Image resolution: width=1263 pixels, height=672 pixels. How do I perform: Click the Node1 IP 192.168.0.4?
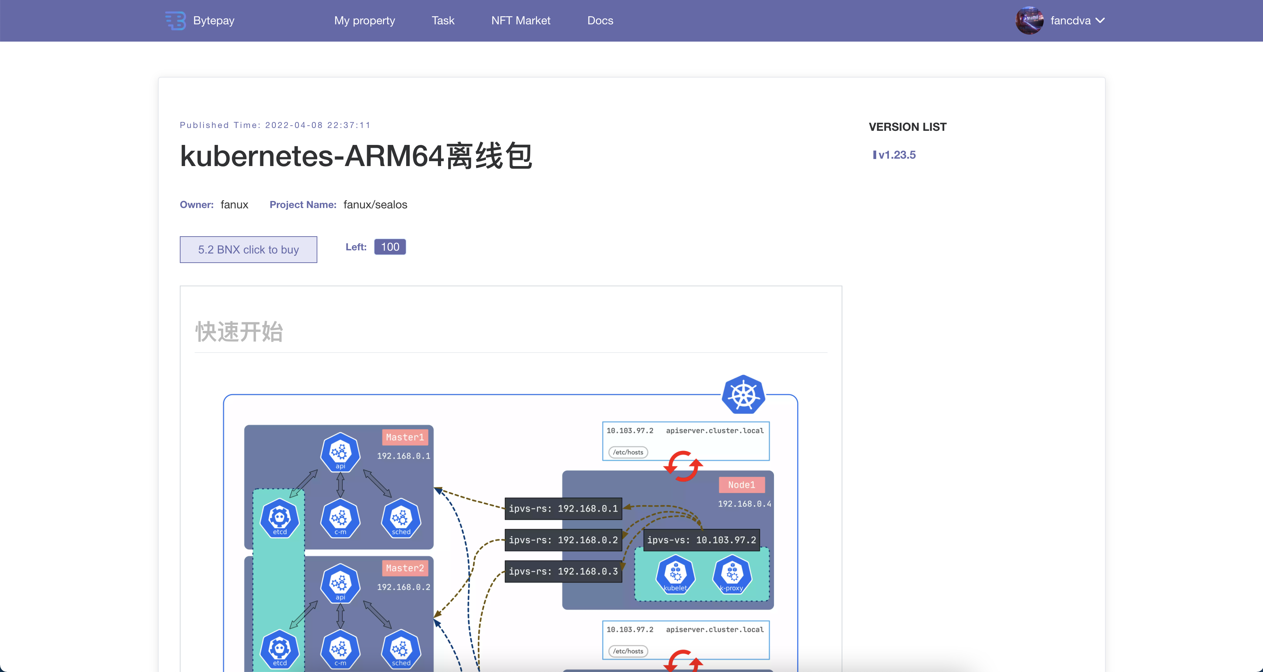(744, 504)
